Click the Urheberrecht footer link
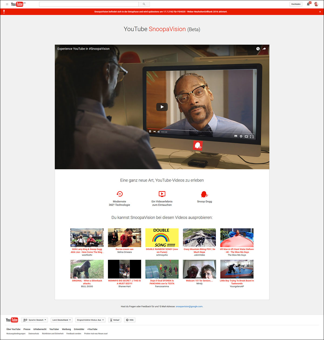Image resolution: width=324 pixels, height=340 pixels. pyautogui.click(x=40, y=329)
